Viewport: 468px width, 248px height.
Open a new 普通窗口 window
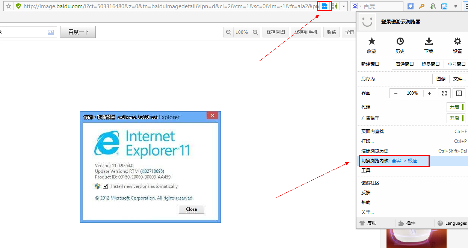click(405, 64)
